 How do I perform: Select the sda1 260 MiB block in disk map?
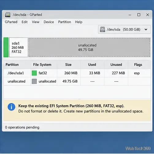click(18, 47)
